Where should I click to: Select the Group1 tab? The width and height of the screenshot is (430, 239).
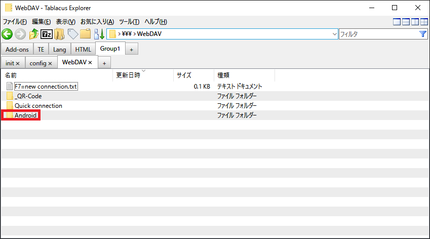click(110, 49)
